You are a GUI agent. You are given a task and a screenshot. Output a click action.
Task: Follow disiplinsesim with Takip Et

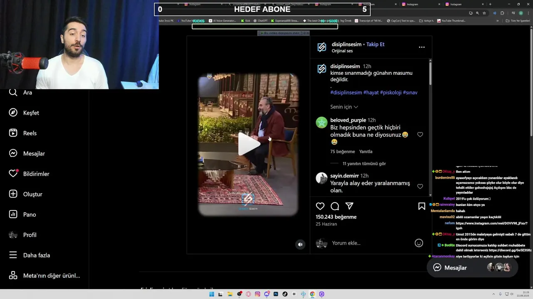[x=375, y=44]
